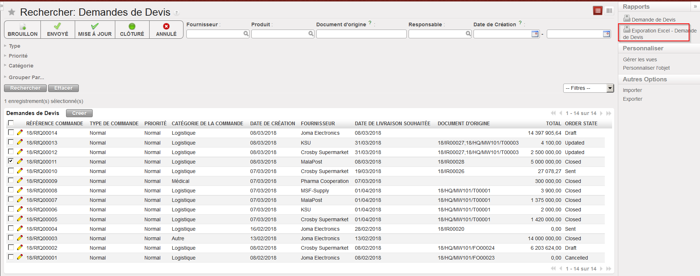The height and width of the screenshot is (276, 700).
Task: Open calendar picker for start creation date
Action: click(535, 34)
